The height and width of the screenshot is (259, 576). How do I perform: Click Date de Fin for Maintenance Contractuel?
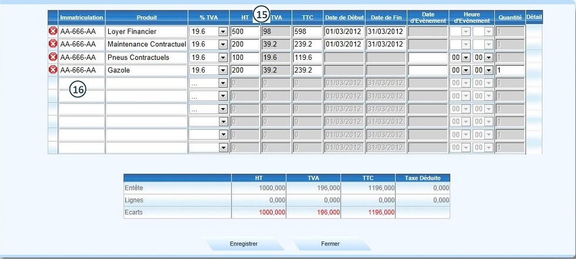(386, 44)
